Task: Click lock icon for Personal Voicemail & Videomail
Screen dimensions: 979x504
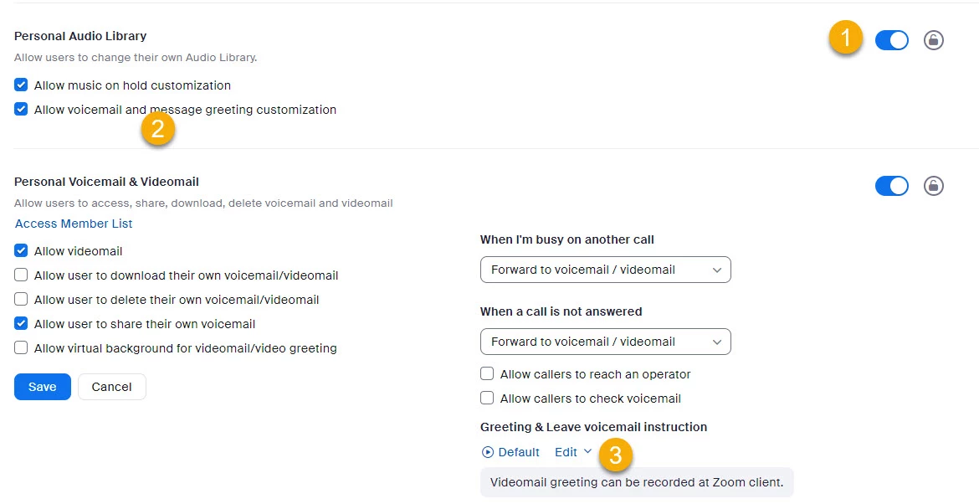Action: pyautogui.click(x=934, y=186)
